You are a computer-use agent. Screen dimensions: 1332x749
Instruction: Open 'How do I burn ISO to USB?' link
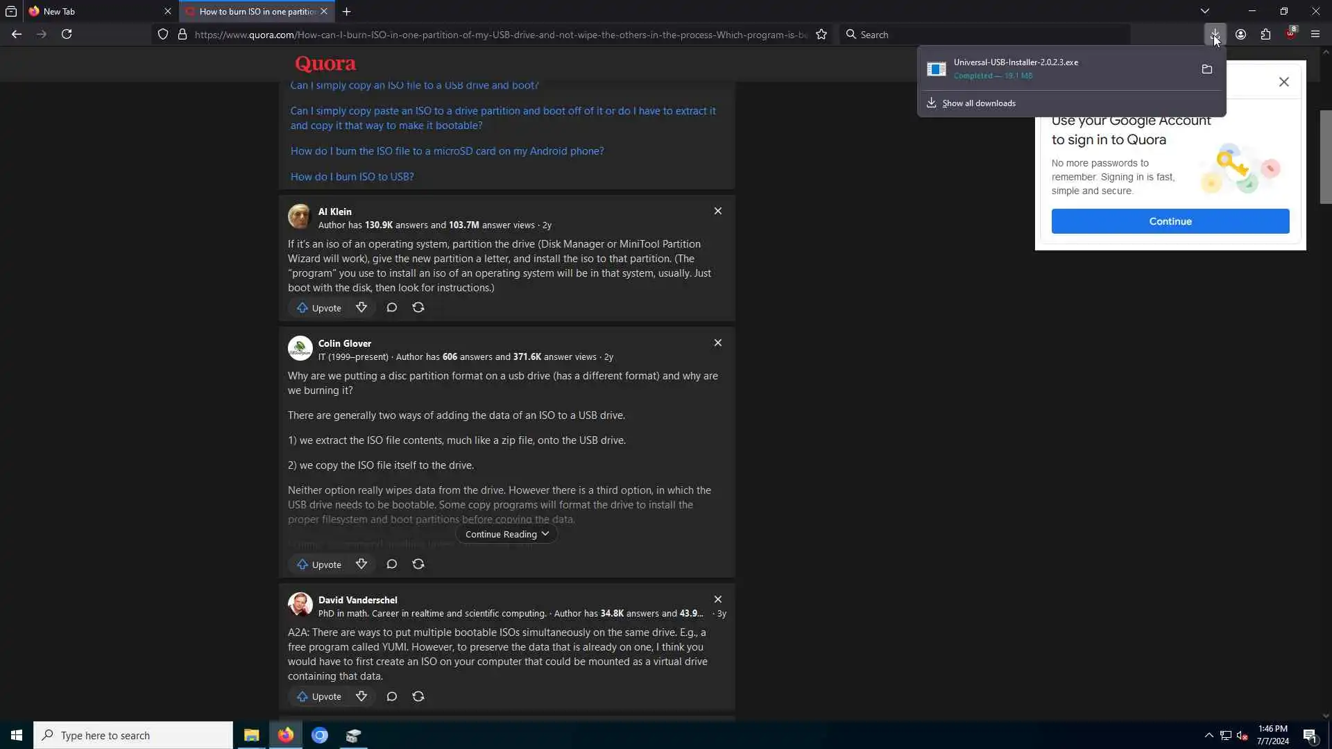pos(352,176)
